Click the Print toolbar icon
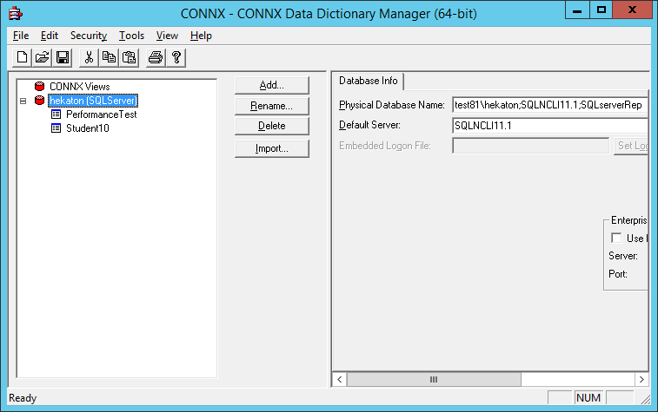 tap(156, 57)
